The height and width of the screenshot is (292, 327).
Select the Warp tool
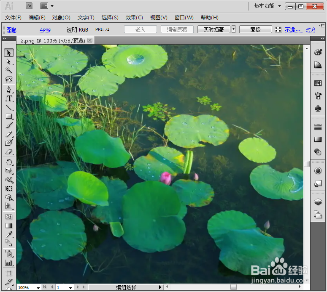[8, 180]
